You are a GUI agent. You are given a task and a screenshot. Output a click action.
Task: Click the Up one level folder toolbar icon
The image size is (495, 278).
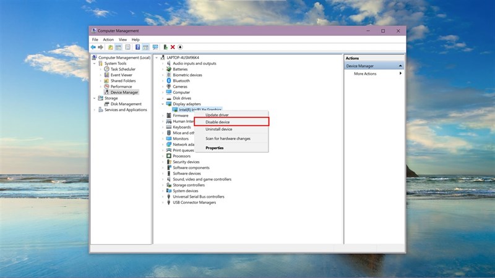point(110,47)
